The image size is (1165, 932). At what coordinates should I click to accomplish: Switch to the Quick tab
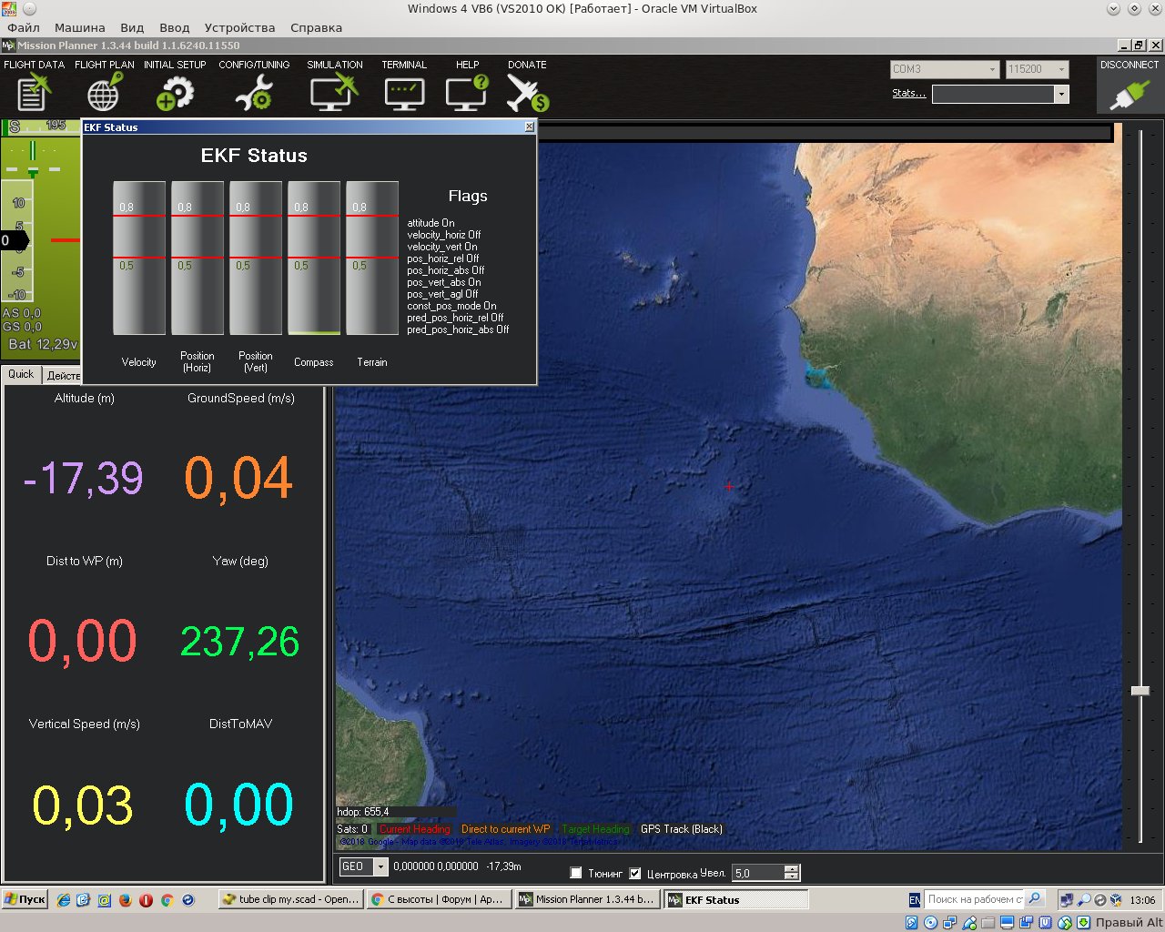pos(21,374)
